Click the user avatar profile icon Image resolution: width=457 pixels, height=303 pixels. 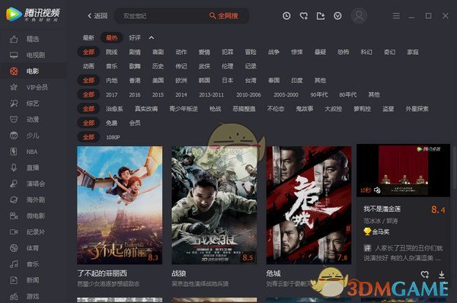click(359, 16)
